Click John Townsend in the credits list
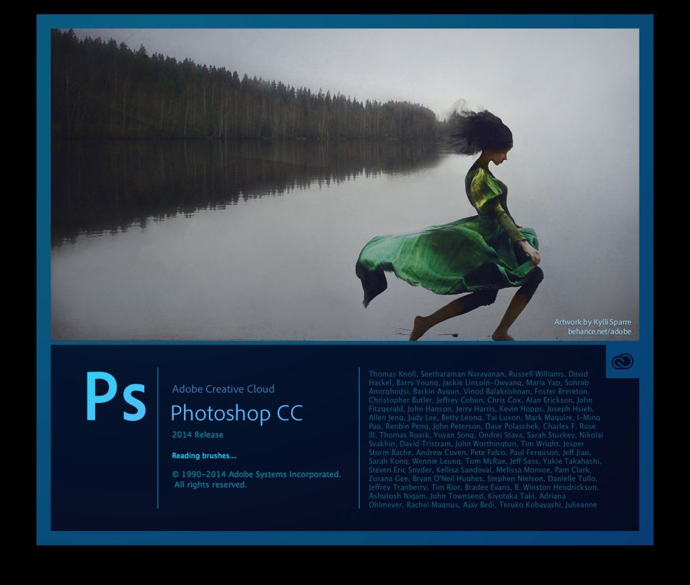 (x=458, y=495)
